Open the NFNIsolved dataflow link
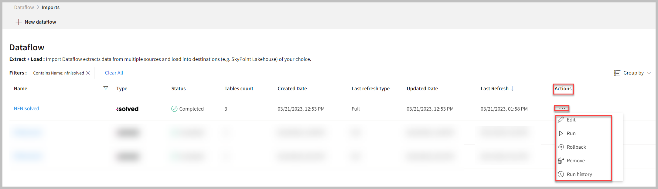This screenshot has width=658, height=189. coord(26,108)
